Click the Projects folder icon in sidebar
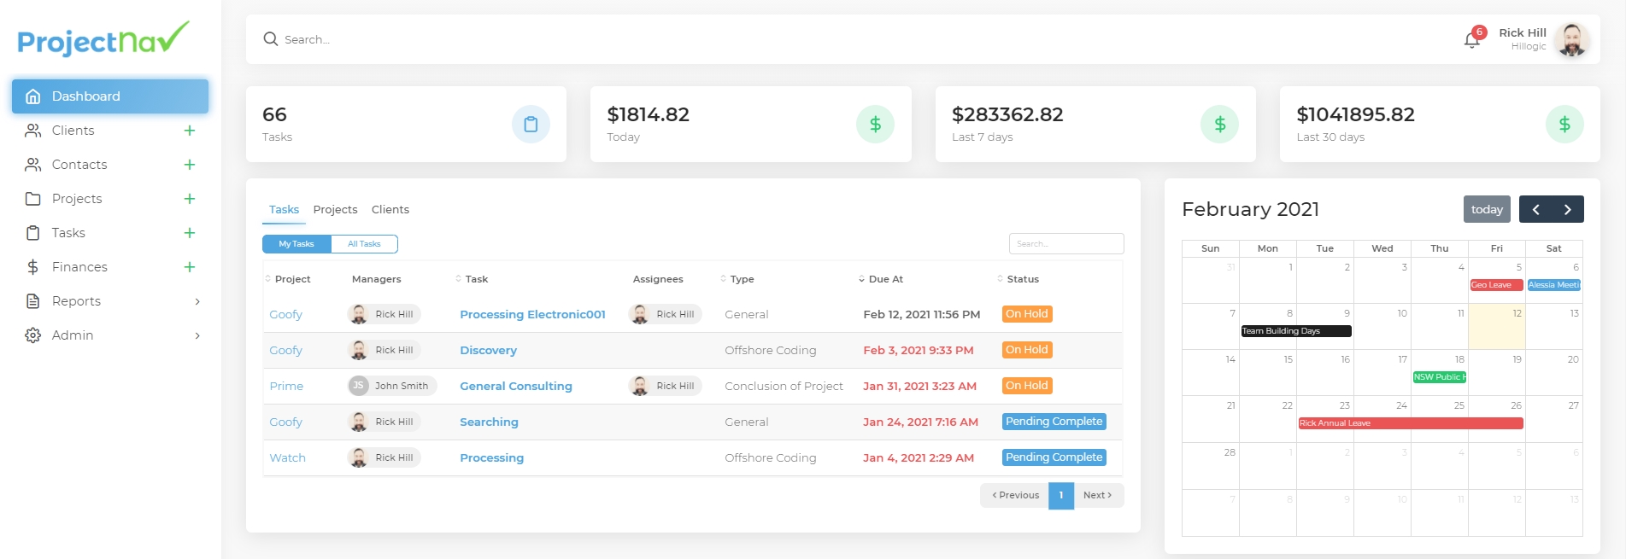 33,199
